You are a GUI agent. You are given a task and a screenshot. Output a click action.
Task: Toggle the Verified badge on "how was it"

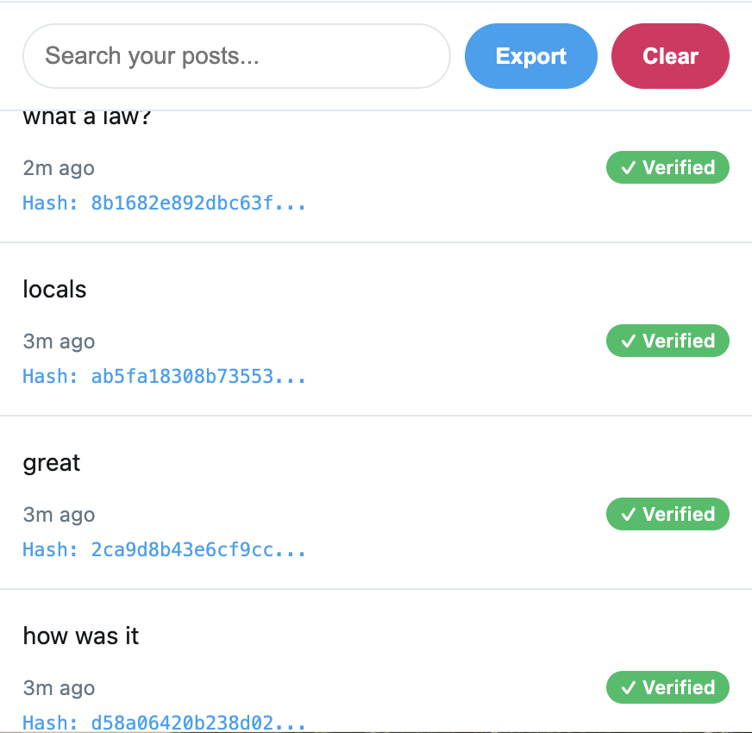tap(667, 687)
